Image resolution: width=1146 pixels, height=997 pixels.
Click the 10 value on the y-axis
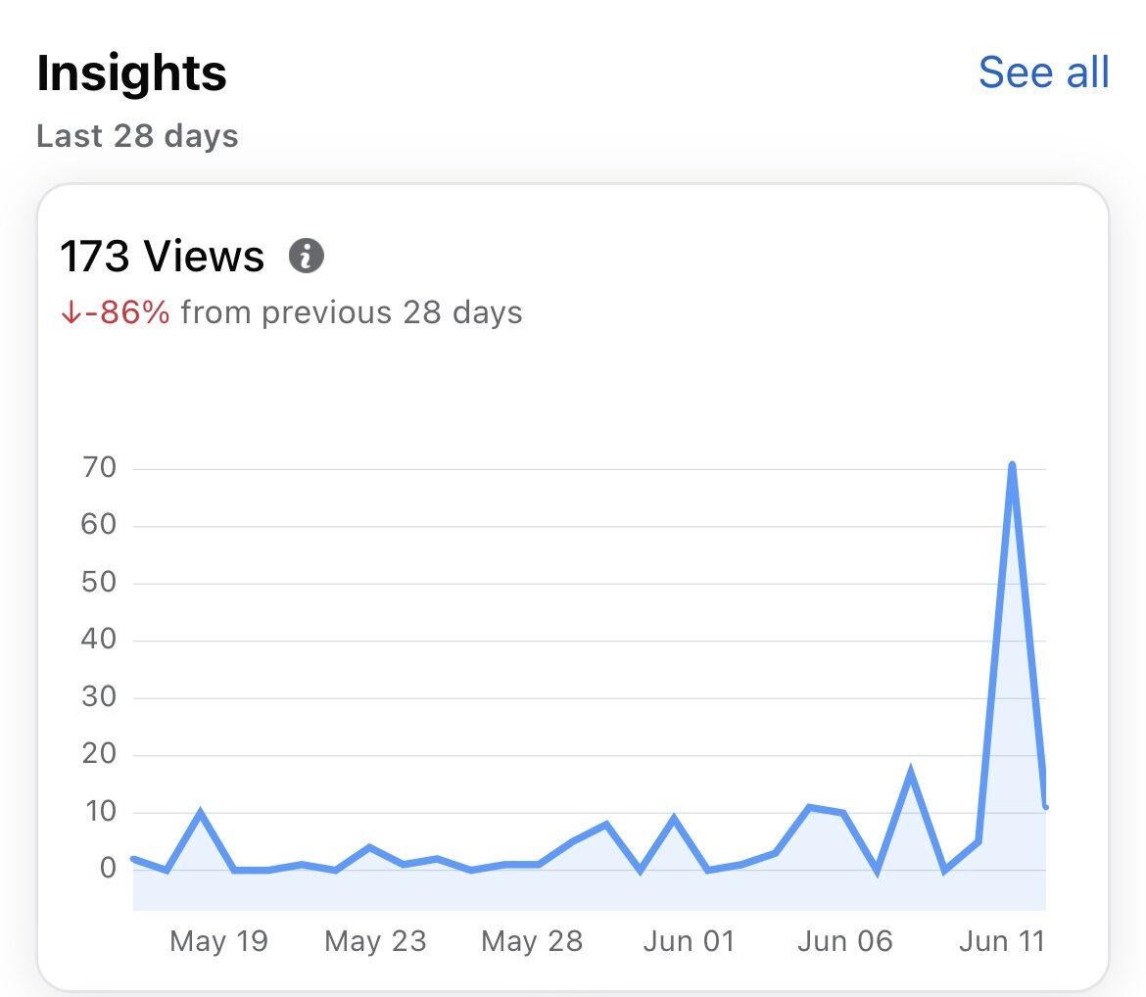pos(97,812)
